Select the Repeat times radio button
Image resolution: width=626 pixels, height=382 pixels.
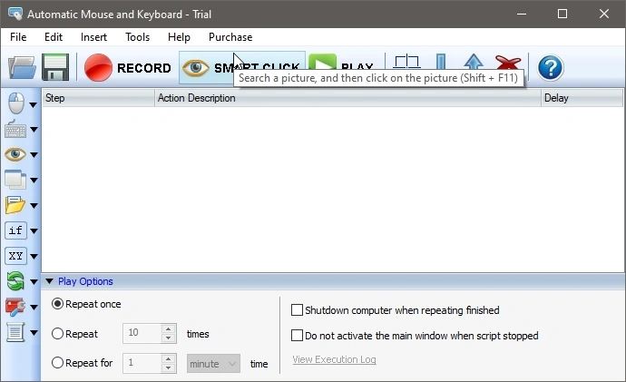coord(57,333)
